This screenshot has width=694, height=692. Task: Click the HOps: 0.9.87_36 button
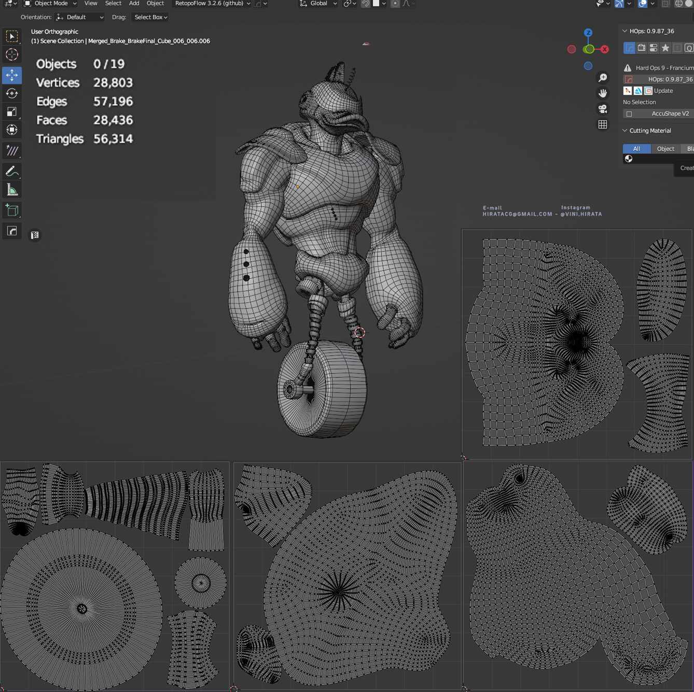click(663, 79)
